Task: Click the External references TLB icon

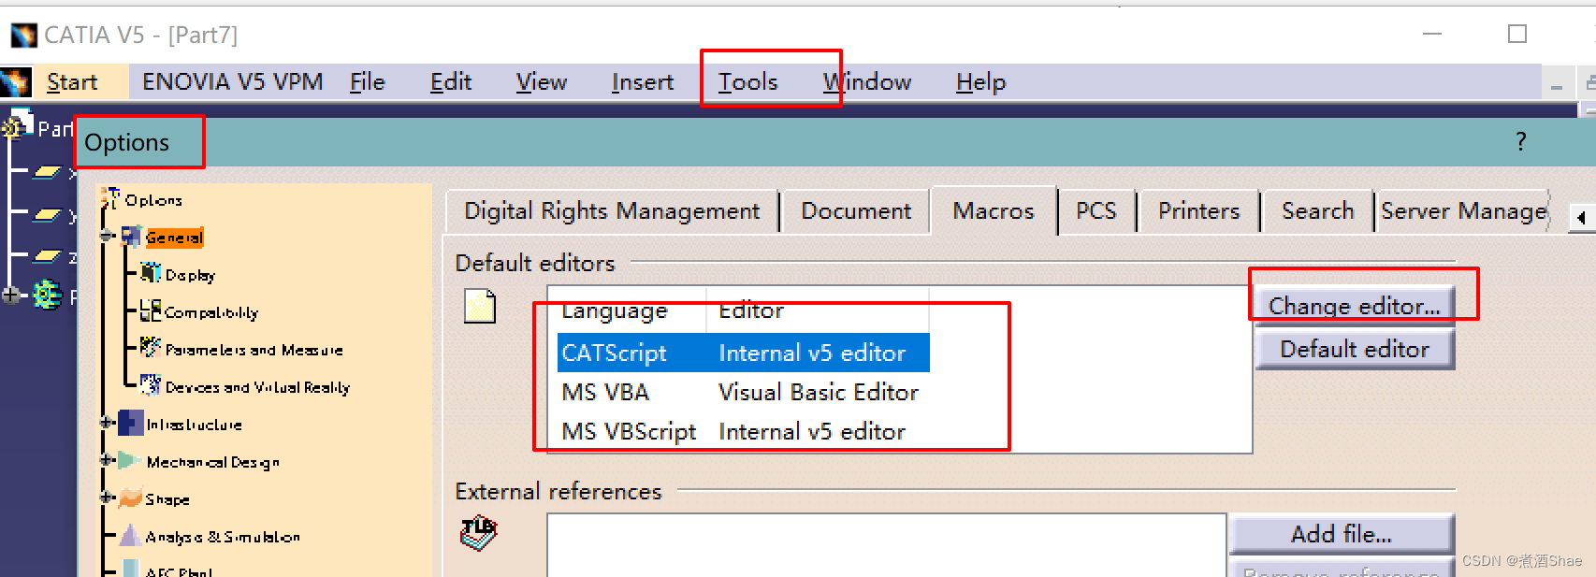Action: point(479,532)
